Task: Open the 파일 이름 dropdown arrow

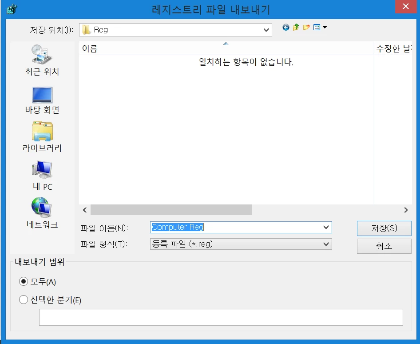Action: 326,228
